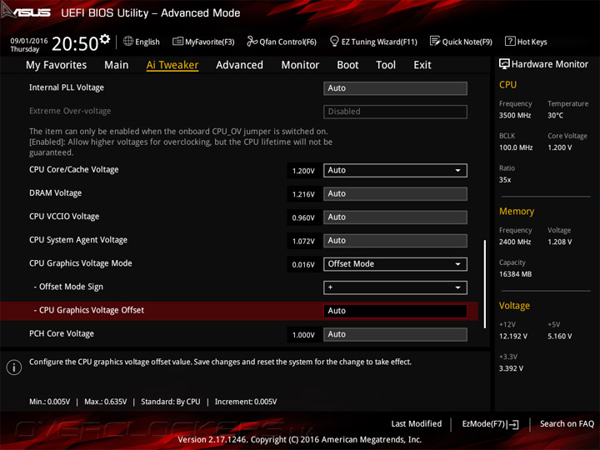Viewport: 600px width, 450px height.
Task: Click the CPU Graphics Voltage Offset field
Action: point(395,311)
